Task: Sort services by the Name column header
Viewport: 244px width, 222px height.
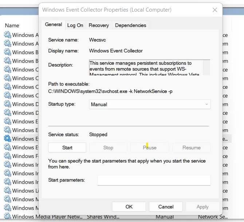Action: [12, 25]
